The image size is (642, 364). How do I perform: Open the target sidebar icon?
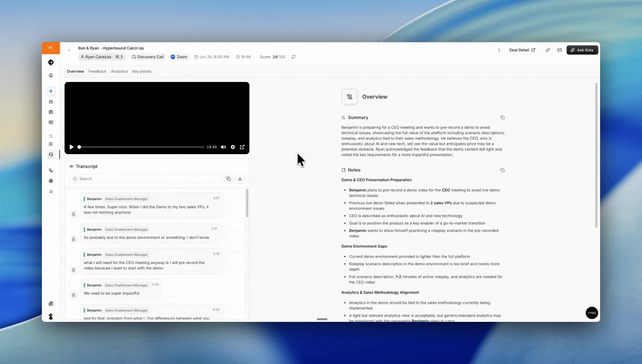pos(51,181)
